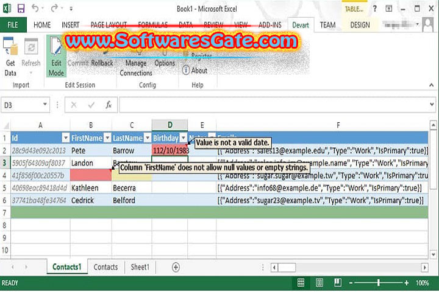This screenshot has height=292, width=439.
Task: Switch to the INSERT tab
Action: point(70,25)
